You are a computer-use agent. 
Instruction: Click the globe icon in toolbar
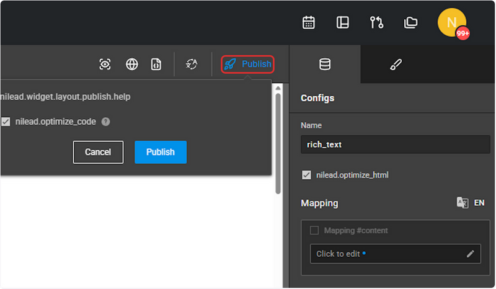click(131, 64)
